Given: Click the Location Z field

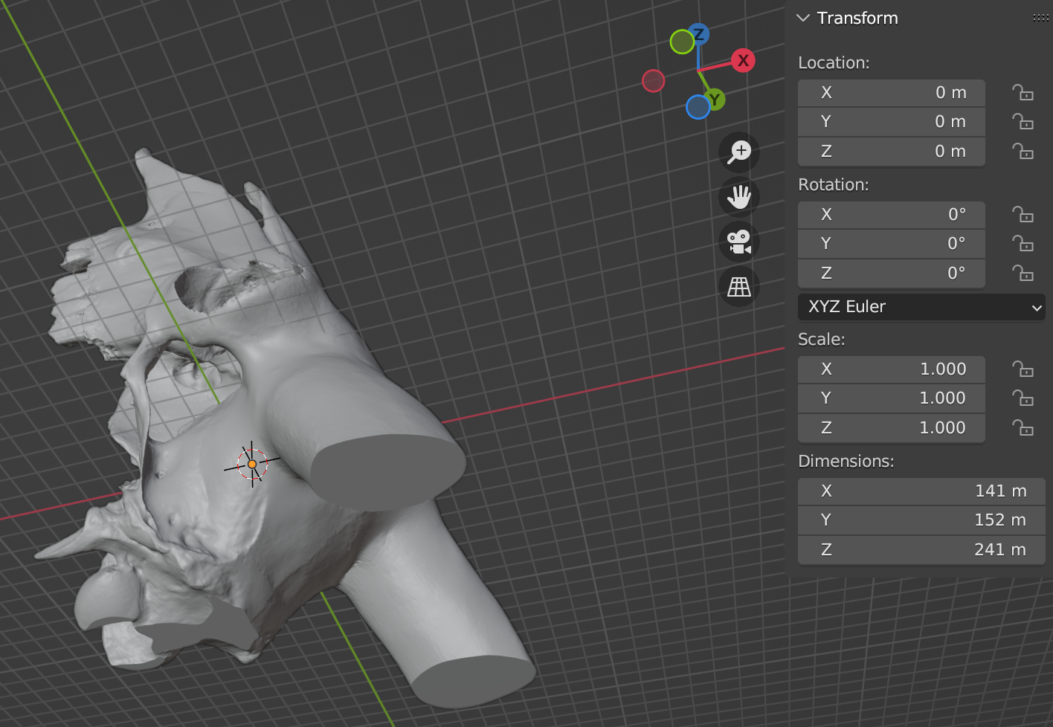Looking at the screenshot, I should tap(892, 152).
